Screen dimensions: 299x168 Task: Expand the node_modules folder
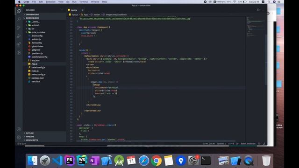pos(38,32)
